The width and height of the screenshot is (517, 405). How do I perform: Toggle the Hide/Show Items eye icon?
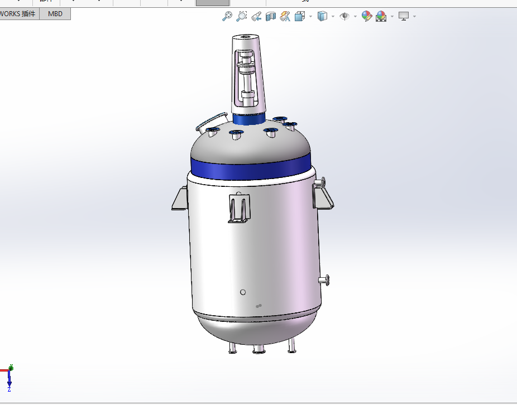pos(344,16)
